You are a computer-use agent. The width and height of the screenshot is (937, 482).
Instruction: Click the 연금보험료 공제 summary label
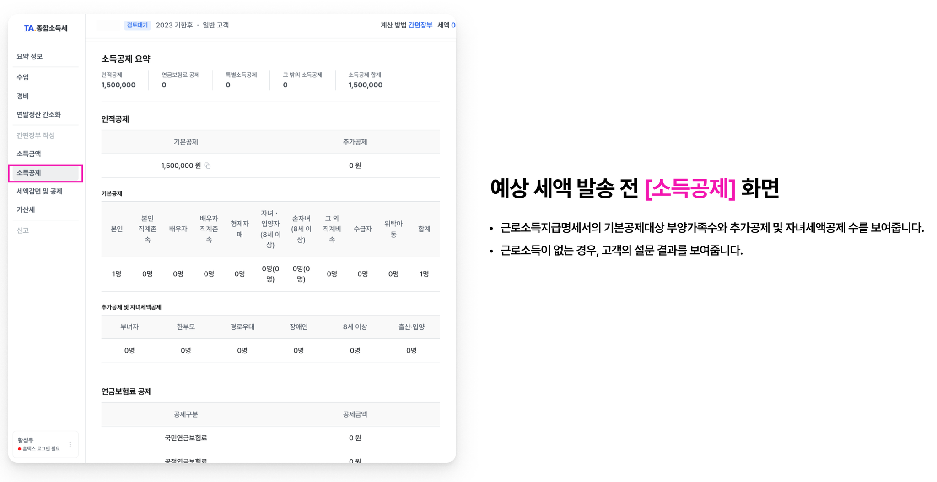point(180,75)
